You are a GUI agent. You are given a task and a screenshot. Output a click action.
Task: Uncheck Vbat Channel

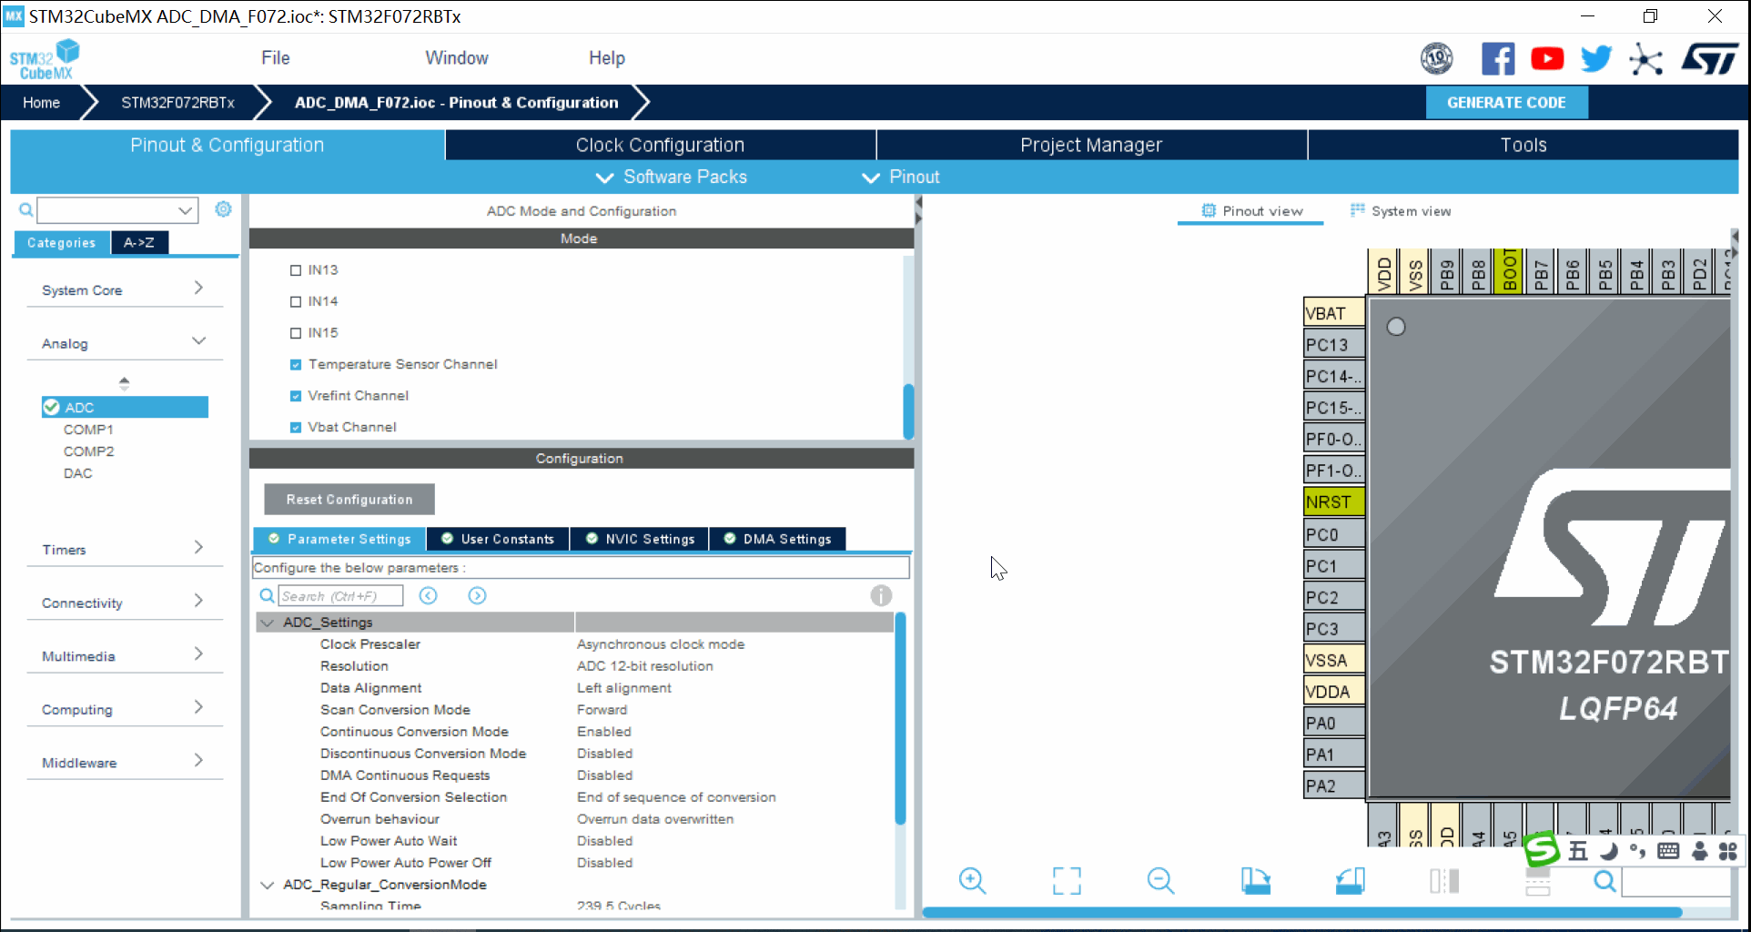[295, 427]
